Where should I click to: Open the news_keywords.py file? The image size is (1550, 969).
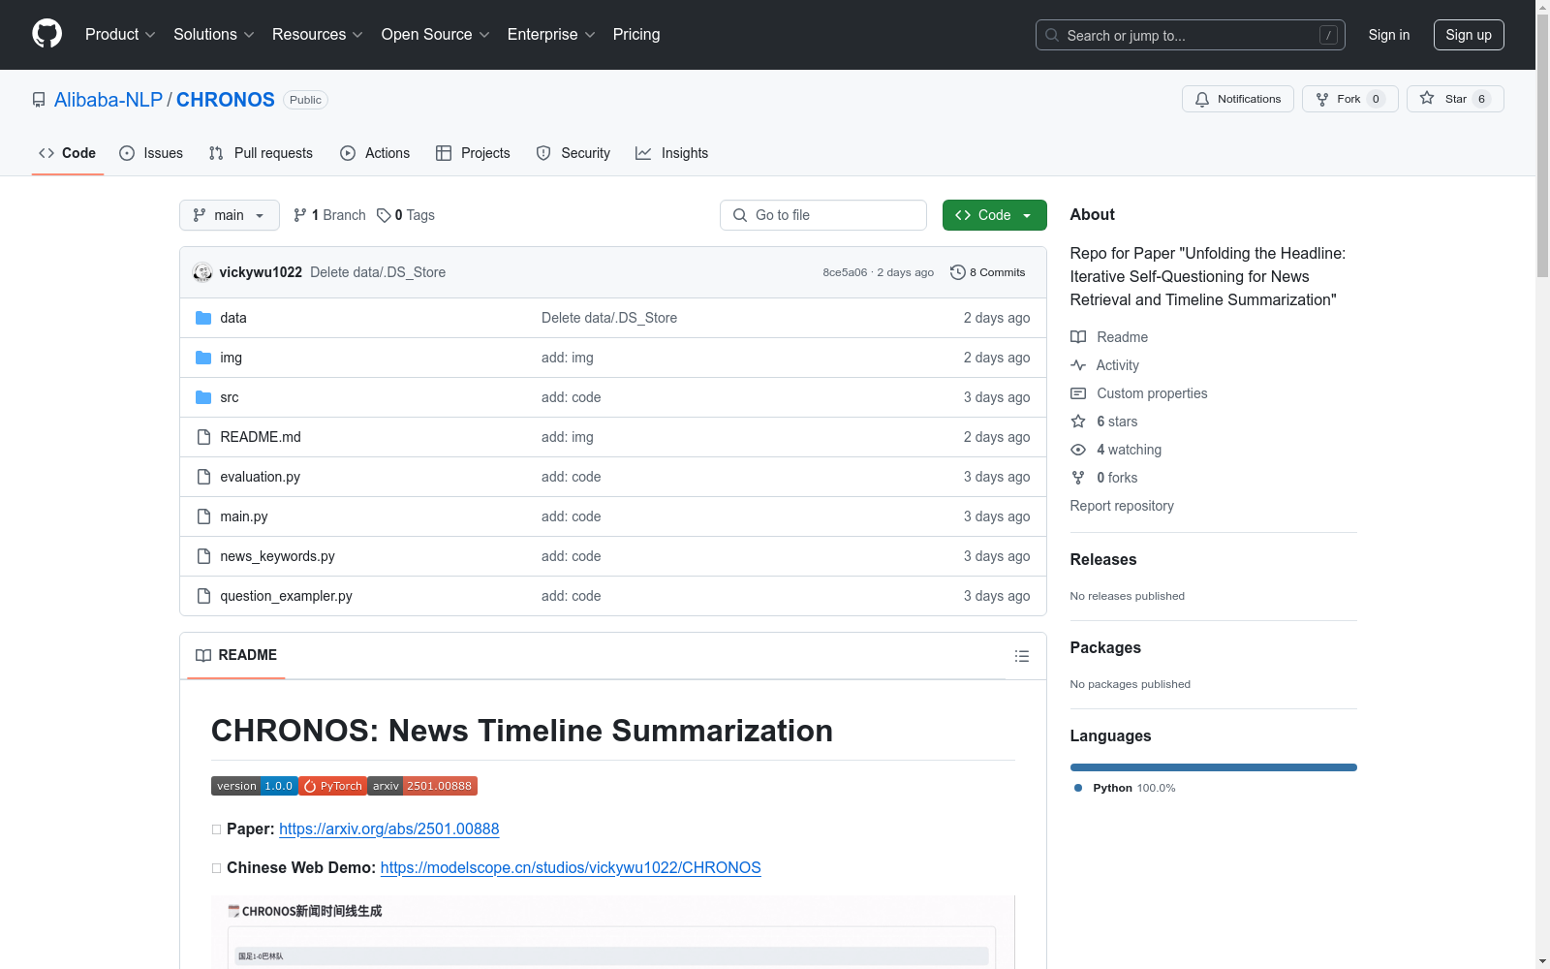[x=278, y=556]
